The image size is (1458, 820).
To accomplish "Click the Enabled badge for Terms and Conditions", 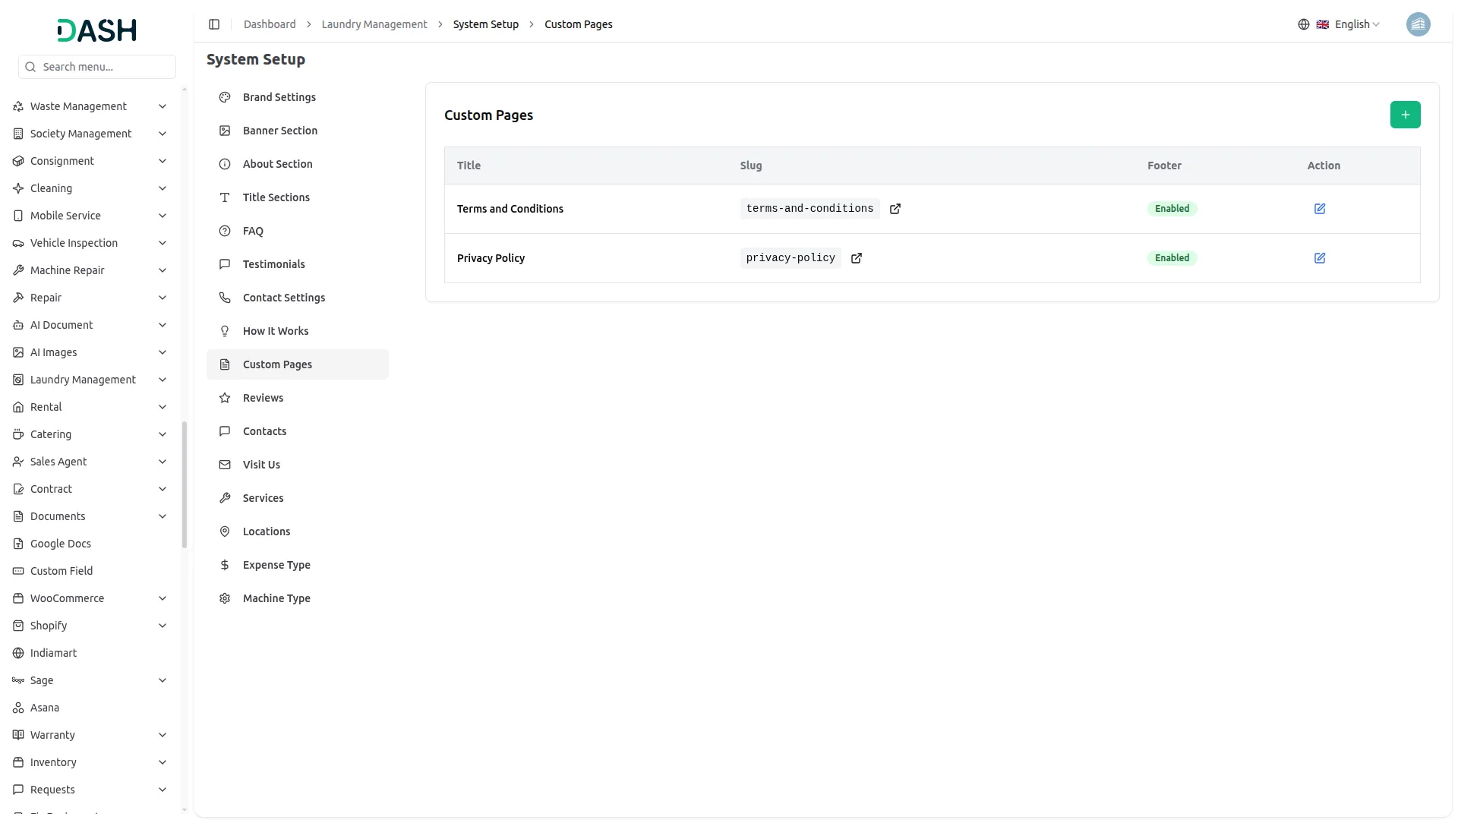I will 1172,208.
